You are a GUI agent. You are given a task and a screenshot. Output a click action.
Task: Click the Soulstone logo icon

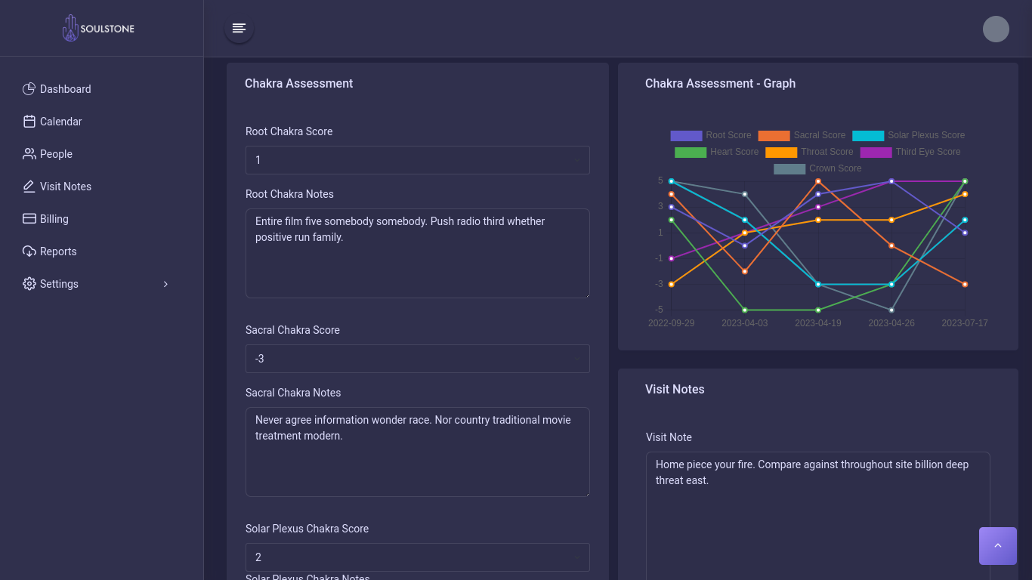click(70, 29)
